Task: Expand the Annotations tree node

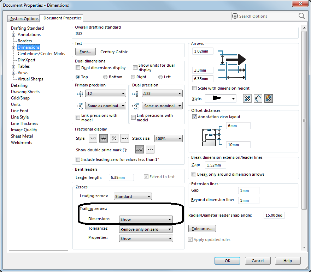Action: coord(14,35)
